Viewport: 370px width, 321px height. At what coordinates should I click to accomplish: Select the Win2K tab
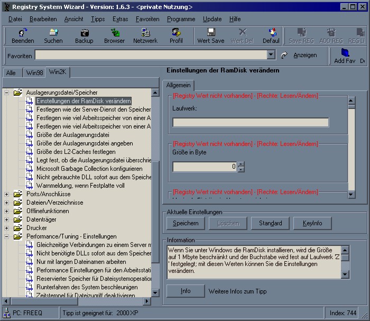coord(58,72)
